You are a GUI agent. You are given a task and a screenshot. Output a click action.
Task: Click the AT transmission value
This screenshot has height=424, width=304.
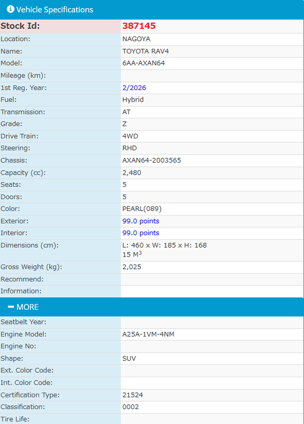coord(127,112)
